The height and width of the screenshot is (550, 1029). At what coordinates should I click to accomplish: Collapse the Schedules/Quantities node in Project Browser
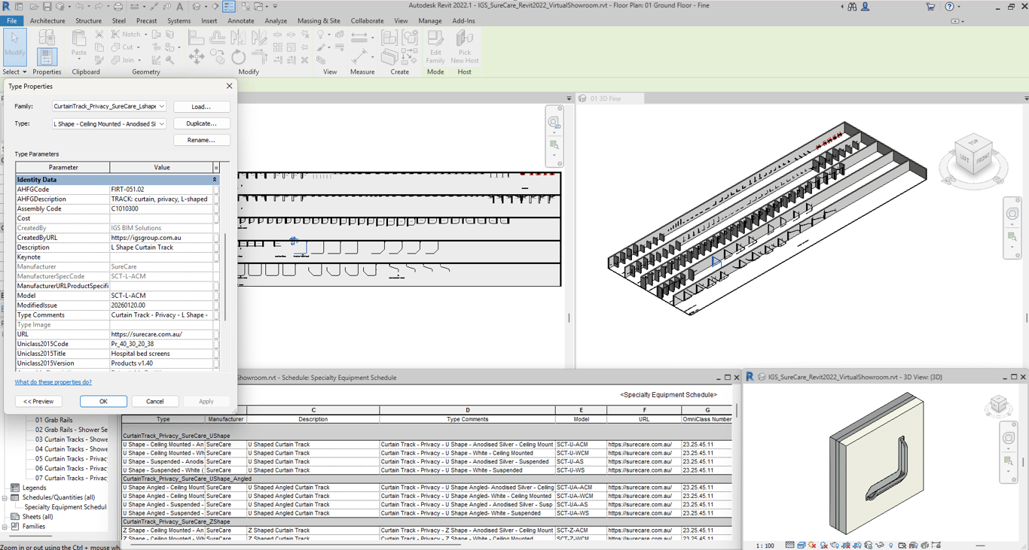tap(5, 498)
